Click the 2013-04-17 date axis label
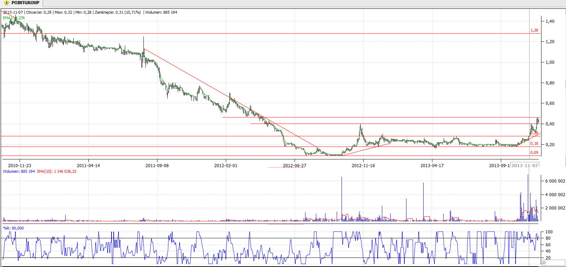The height and width of the screenshot is (267, 566). [432, 165]
